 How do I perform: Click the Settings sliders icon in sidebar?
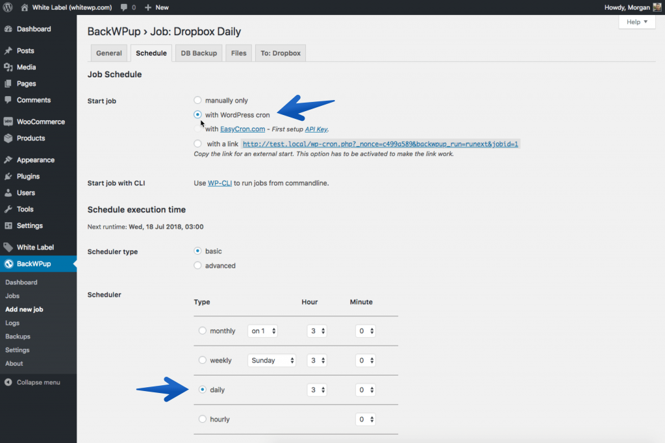[8, 225]
